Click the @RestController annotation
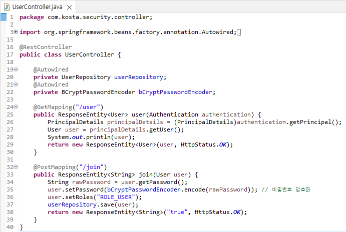 (x=46, y=47)
